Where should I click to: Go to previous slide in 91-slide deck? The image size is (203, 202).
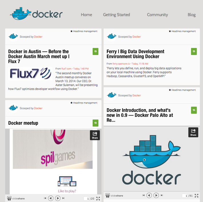click(x=149, y=195)
